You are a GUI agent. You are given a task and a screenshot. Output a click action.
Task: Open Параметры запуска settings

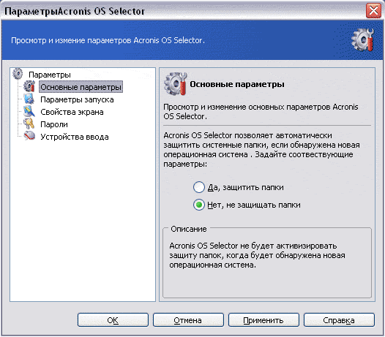pyautogui.click(x=77, y=99)
